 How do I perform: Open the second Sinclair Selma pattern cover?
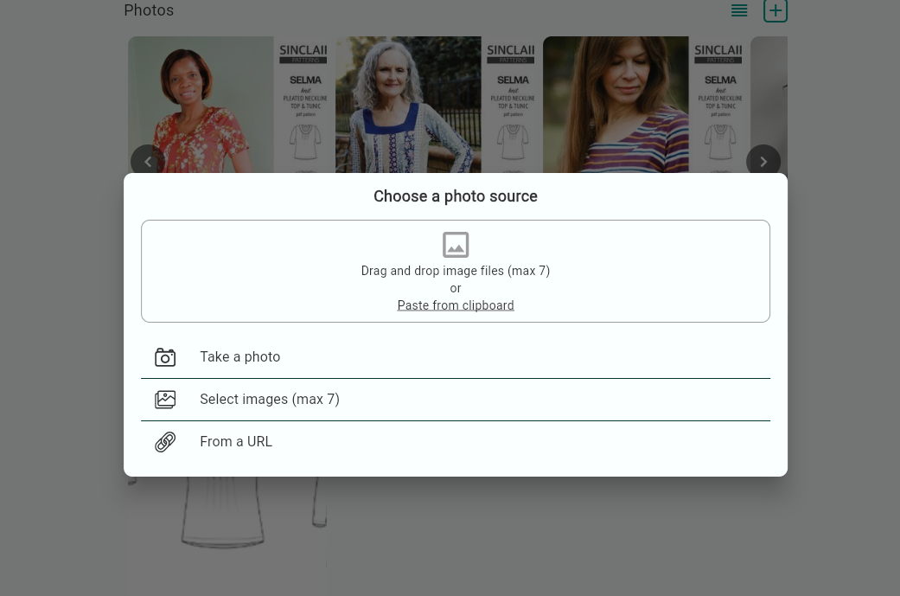pyautogui.click(x=511, y=104)
